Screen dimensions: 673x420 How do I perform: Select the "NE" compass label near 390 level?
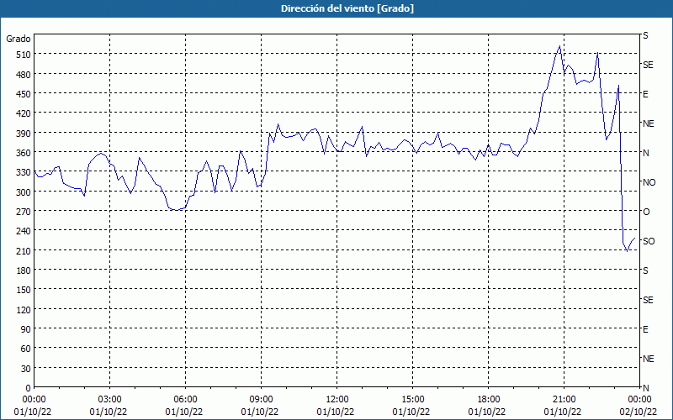click(x=648, y=123)
